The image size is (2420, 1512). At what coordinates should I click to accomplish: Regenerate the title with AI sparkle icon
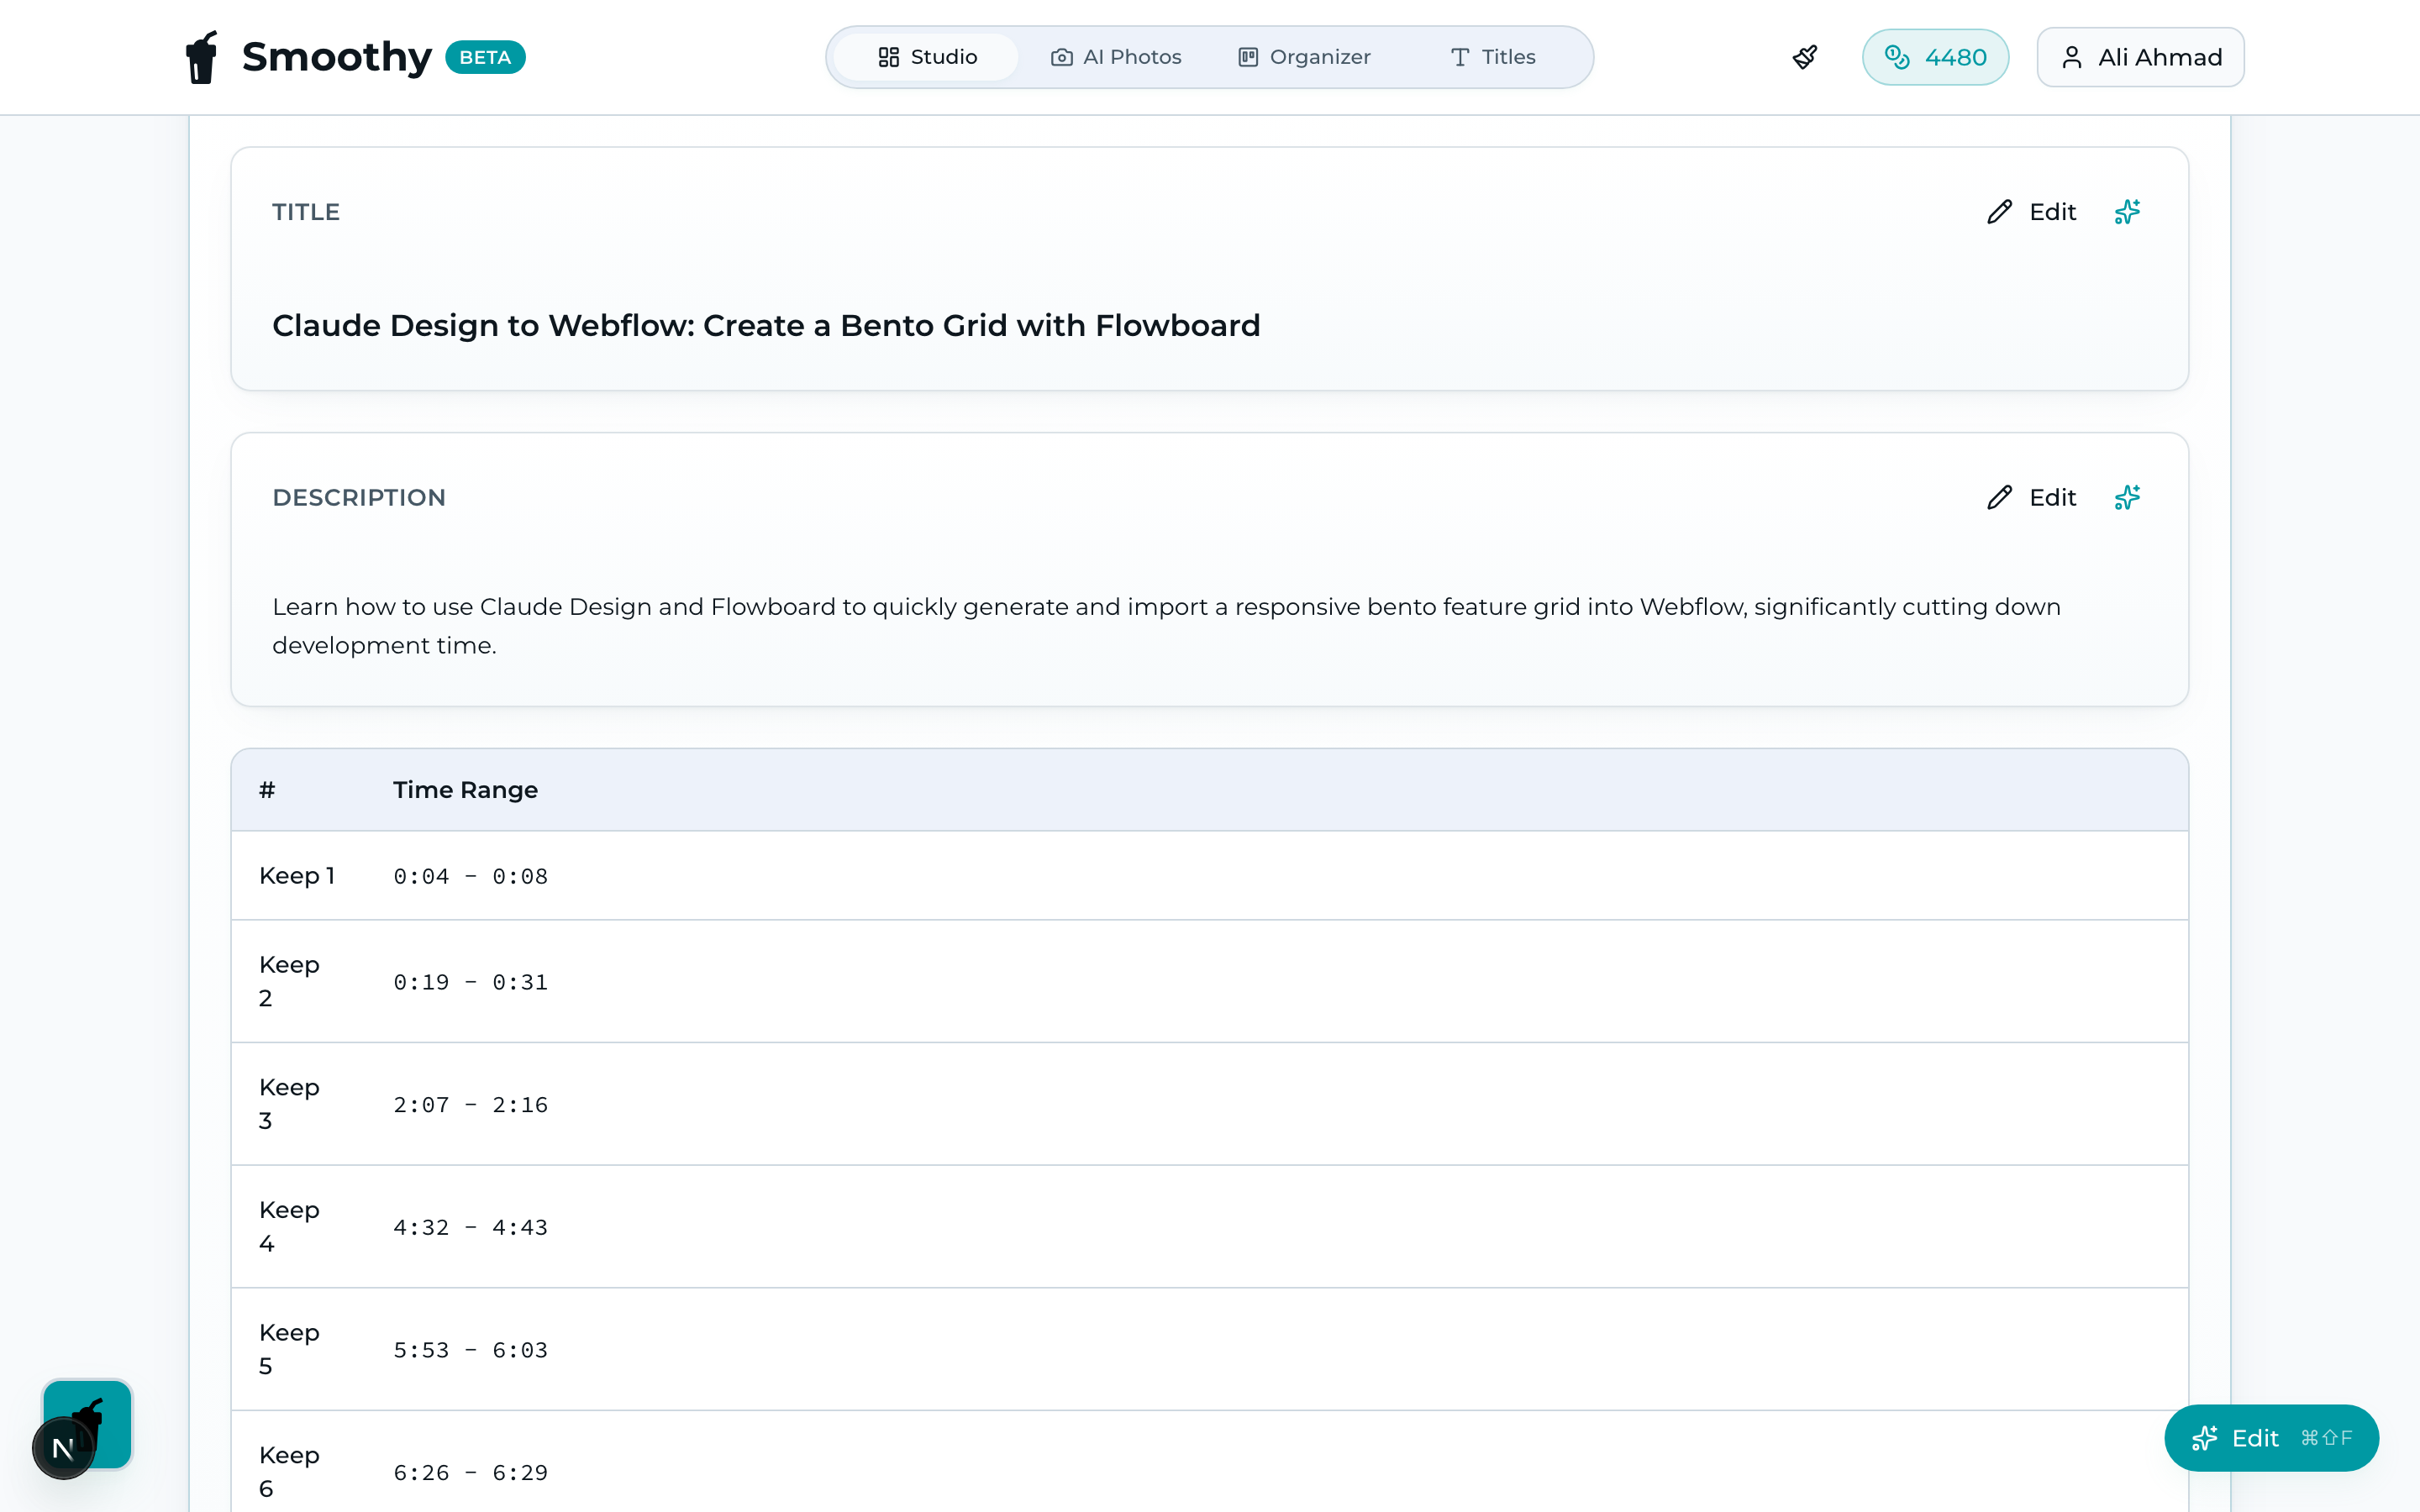coord(2127,212)
